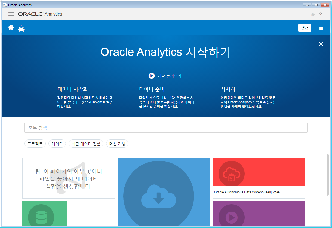The image size is (332, 228).
Task: Play the 개요 둘러보기 overview video
Action: pos(165,76)
